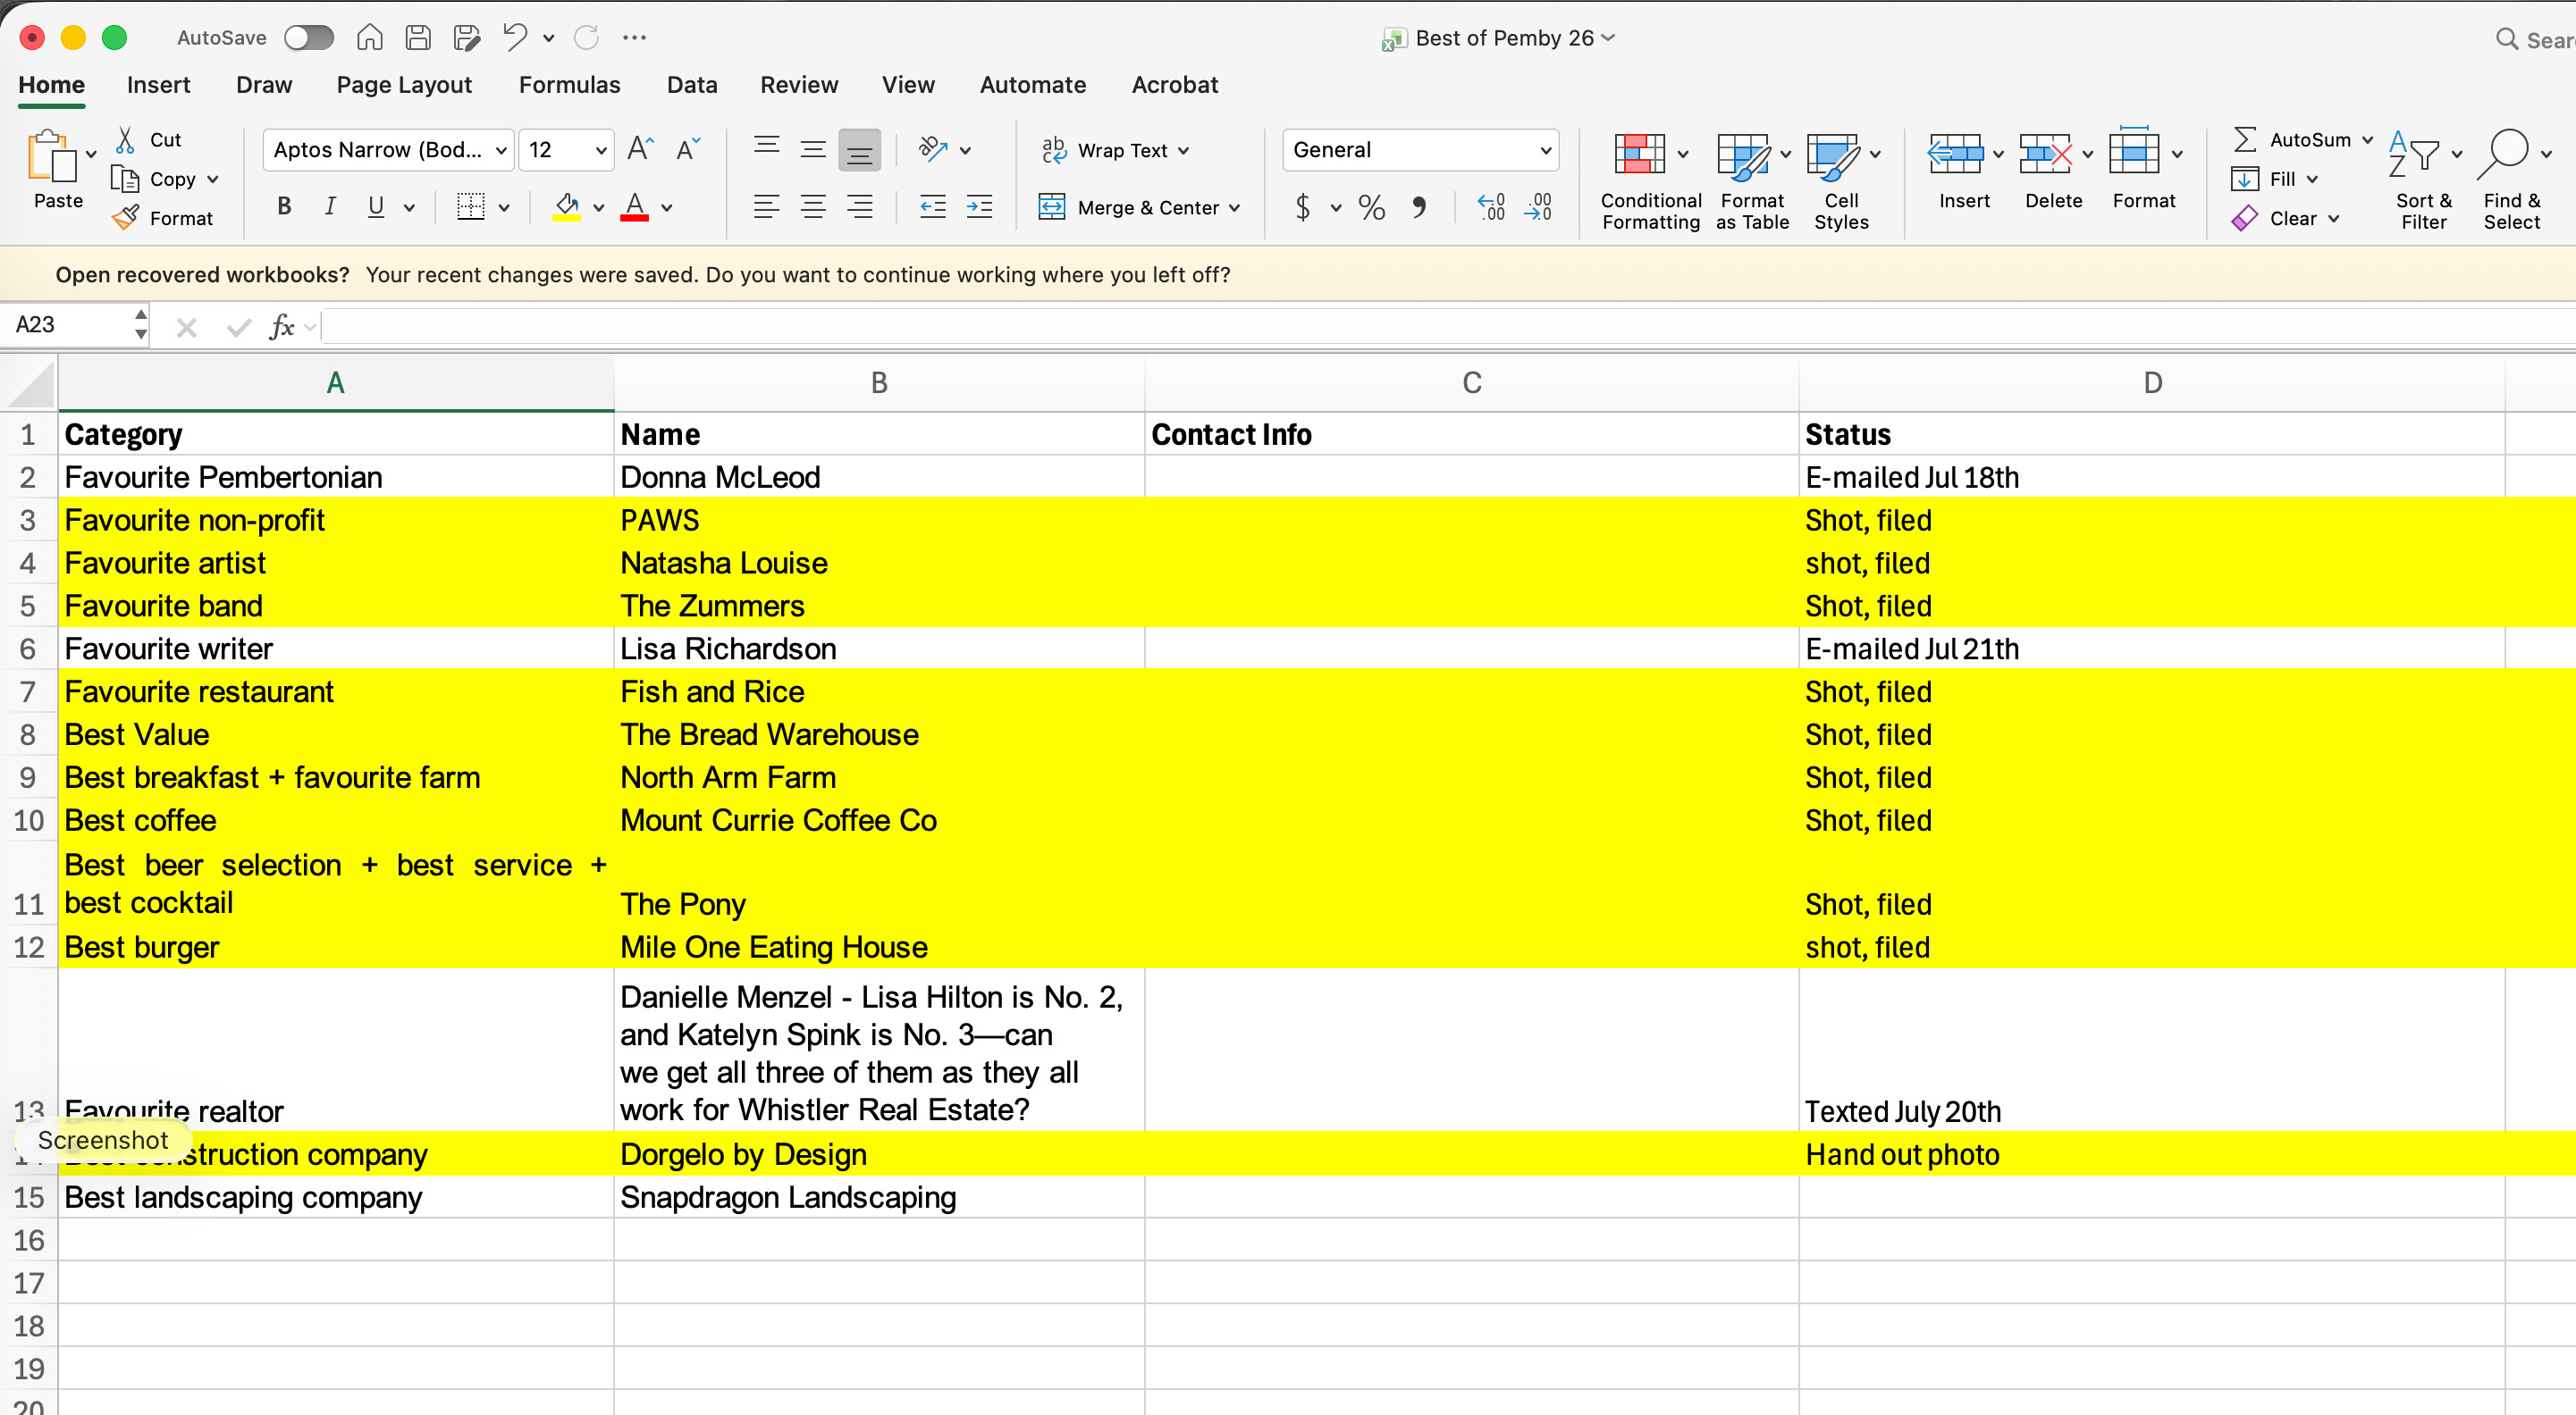Open the AutoSum dropdown arrow
Screen dimensions: 2576x1415
(x=2367, y=140)
